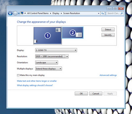Select monitor 2 thumbnail
Screen dimensions: 132x114
[x=73, y=33]
